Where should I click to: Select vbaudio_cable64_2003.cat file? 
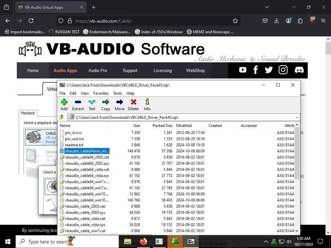pos(87,157)
